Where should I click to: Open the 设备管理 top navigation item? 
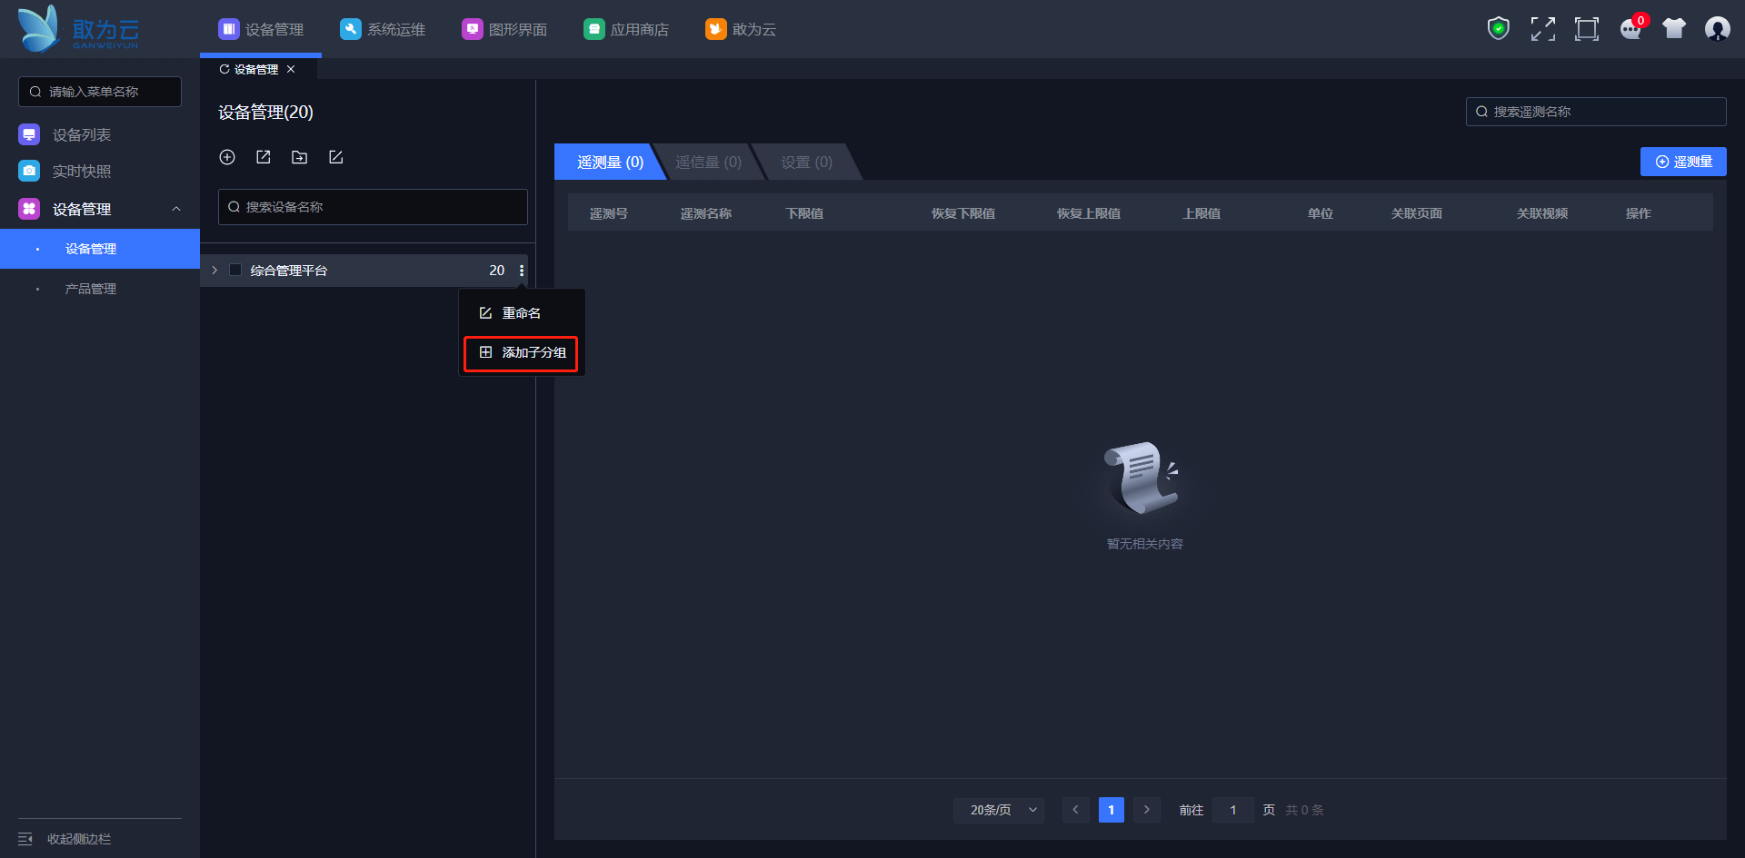(x=261, y=29)
